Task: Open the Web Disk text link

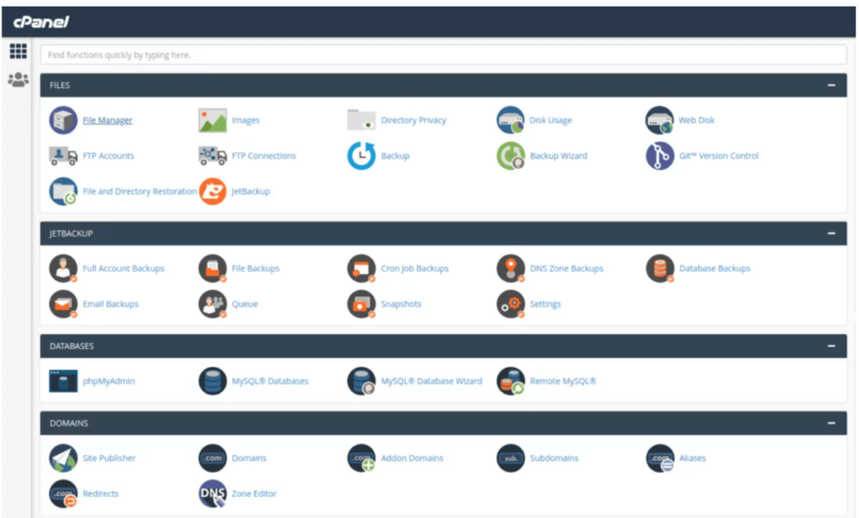Action: 696,120
